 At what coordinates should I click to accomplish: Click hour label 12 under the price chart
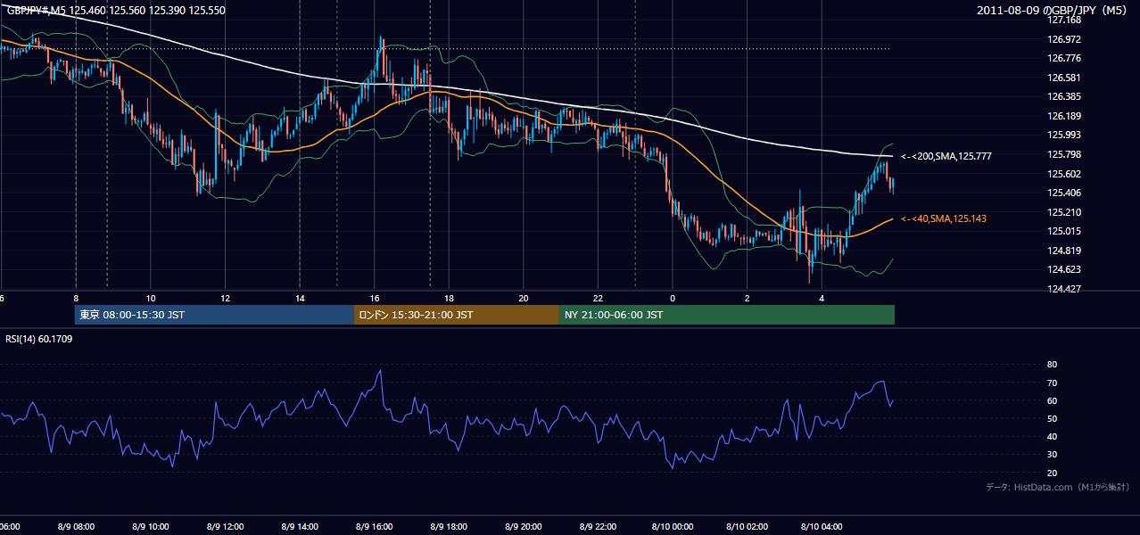(225, 298)
